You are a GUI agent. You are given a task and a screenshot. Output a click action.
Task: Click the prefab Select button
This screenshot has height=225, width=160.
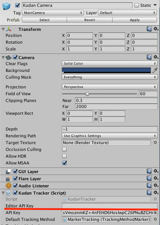point(44,20)
